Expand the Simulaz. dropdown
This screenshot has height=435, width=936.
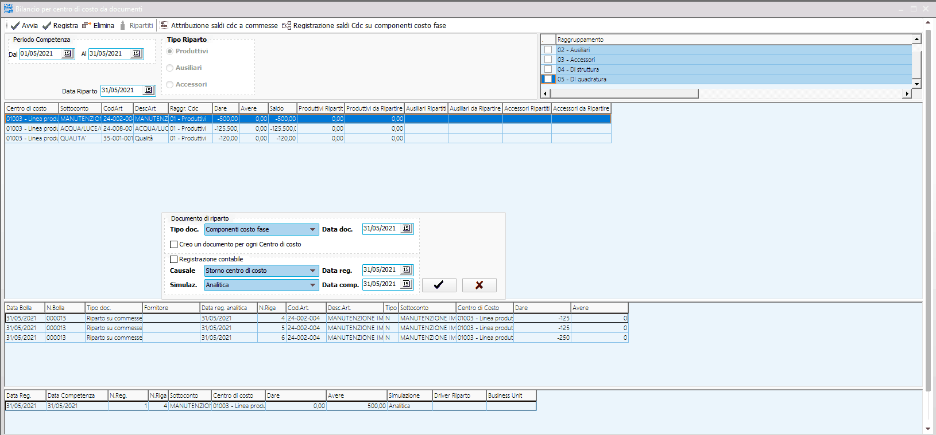point(313,285)
